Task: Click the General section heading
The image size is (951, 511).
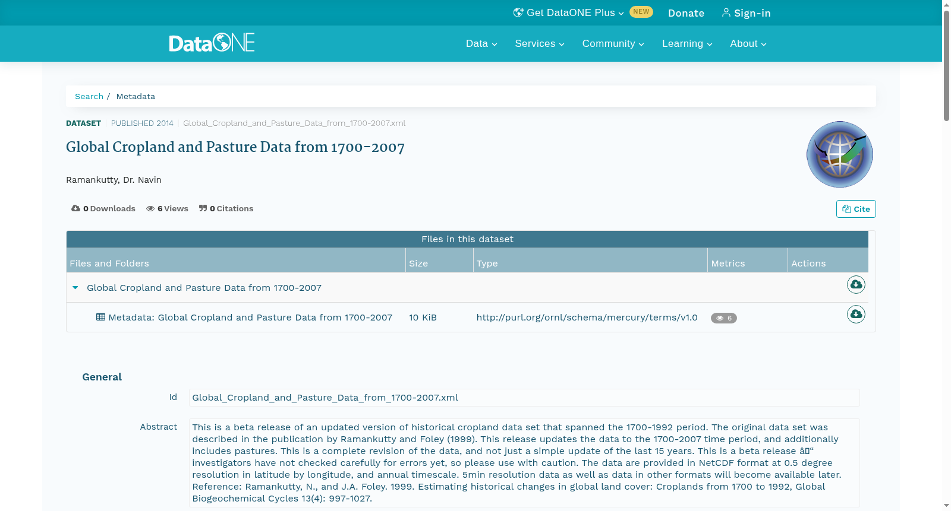Action: [x=102, y=377]
